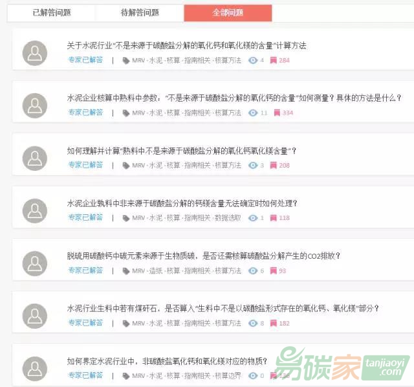Click the pink bookmark icon beside 118
This screenshot has height=387, width=414.
pyautogui.click(x=273, y=218)
